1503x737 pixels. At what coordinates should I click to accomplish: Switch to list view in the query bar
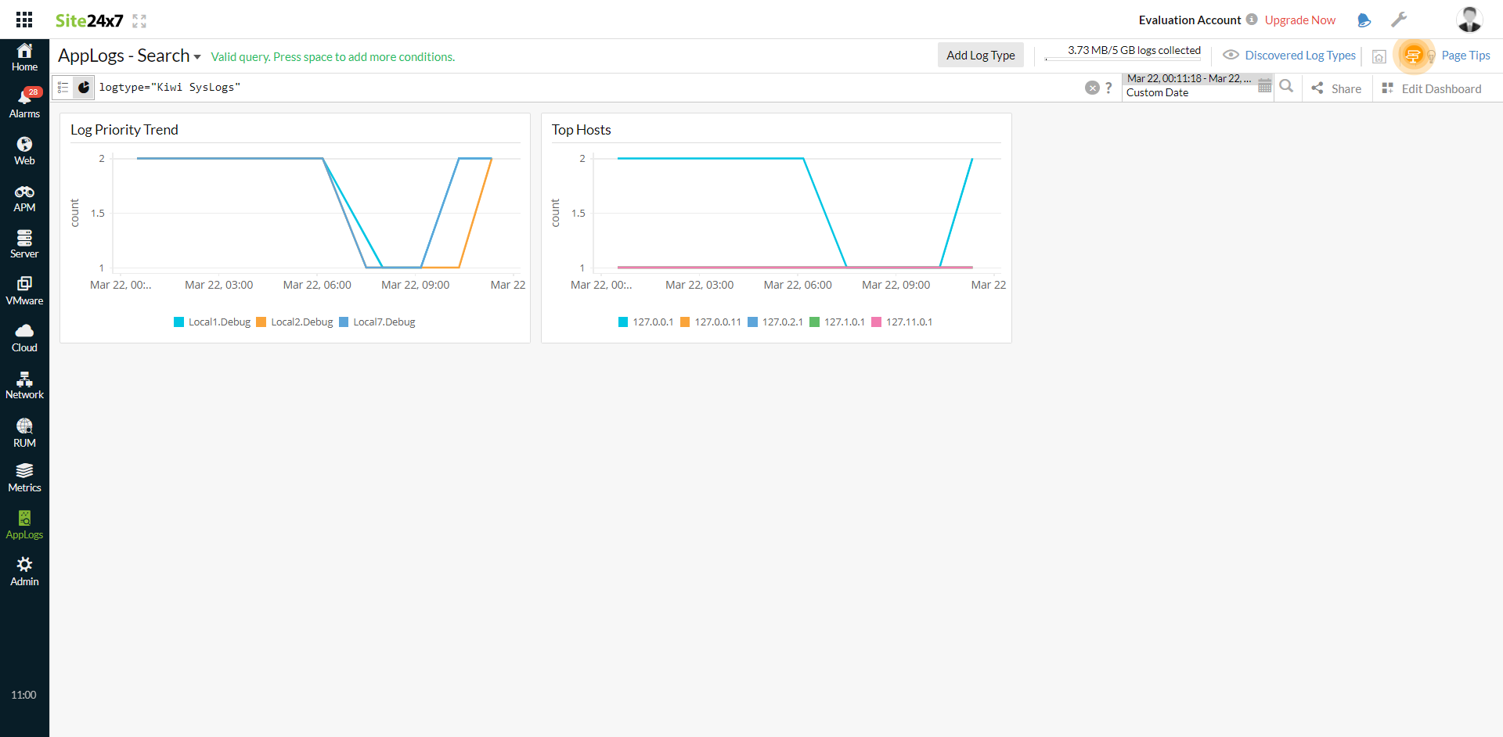[x=63, y=87]
